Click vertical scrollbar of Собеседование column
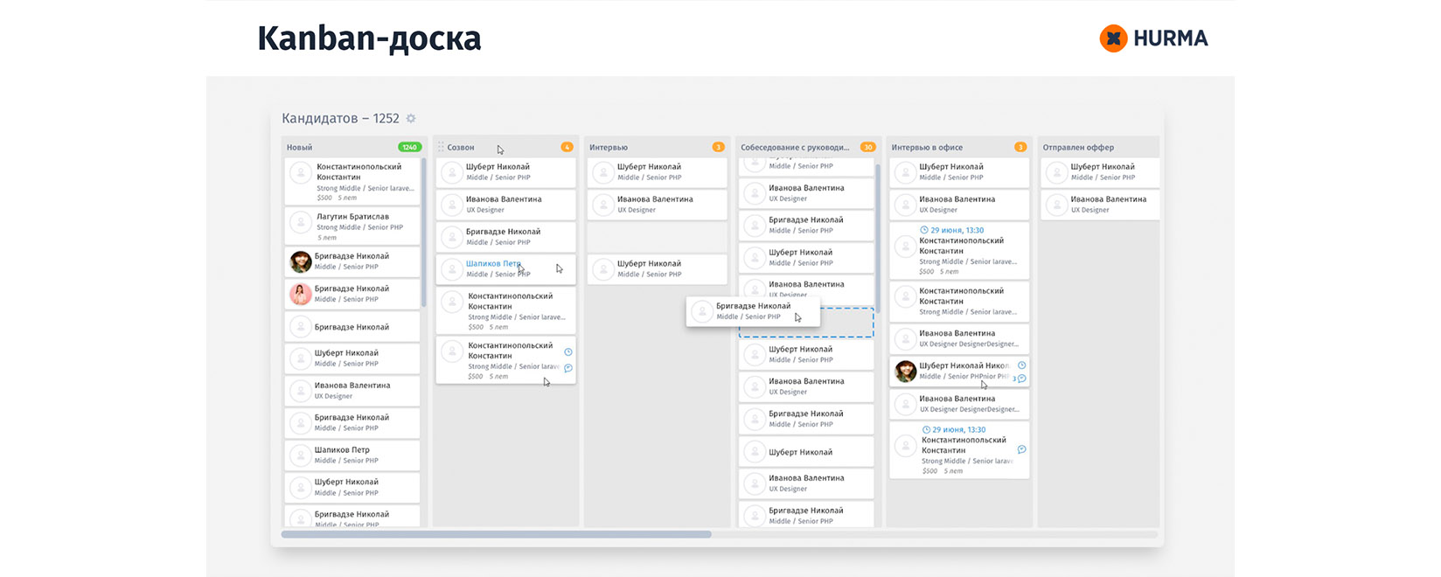1441x577 pixels. pos(878,237)
